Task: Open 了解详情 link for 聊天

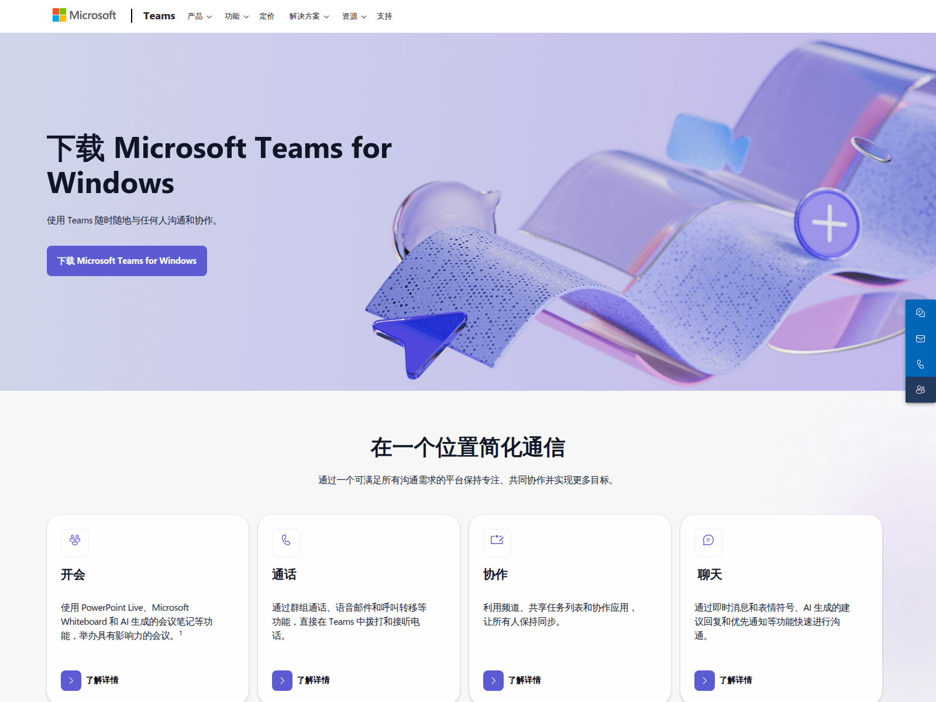Action: click(736, 680)
